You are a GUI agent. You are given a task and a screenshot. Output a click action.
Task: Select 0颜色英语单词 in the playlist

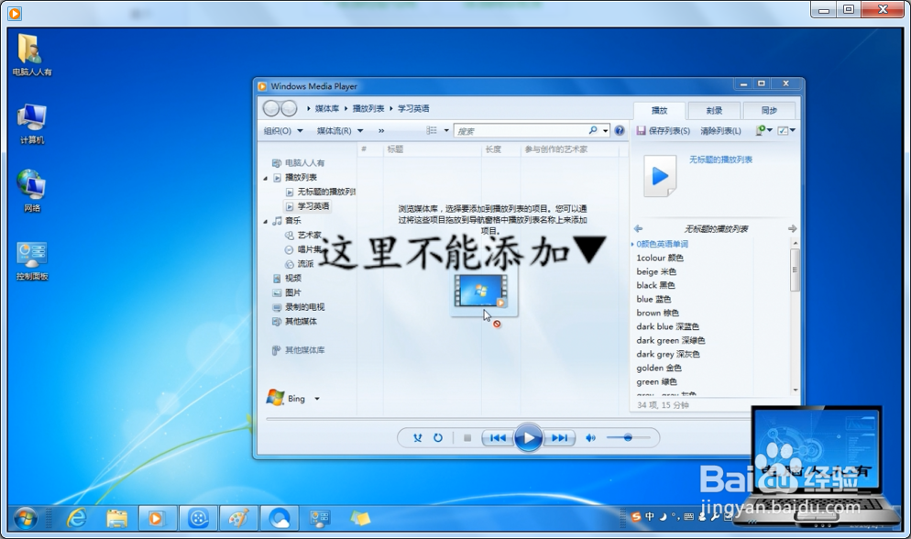coord(662,244)
